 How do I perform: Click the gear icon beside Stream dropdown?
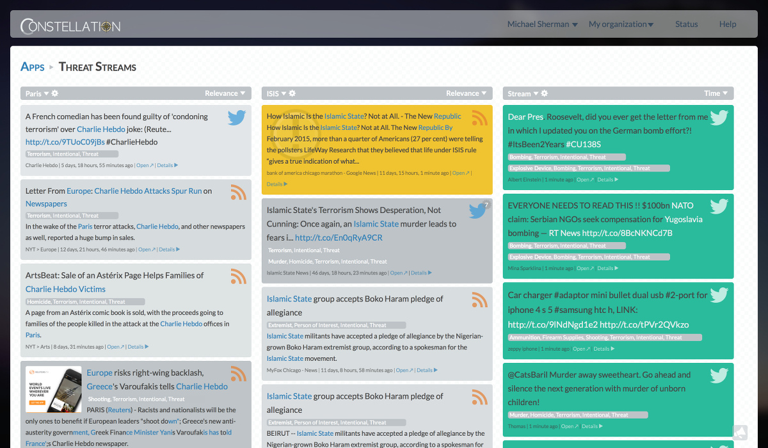[x=545, y=93]
